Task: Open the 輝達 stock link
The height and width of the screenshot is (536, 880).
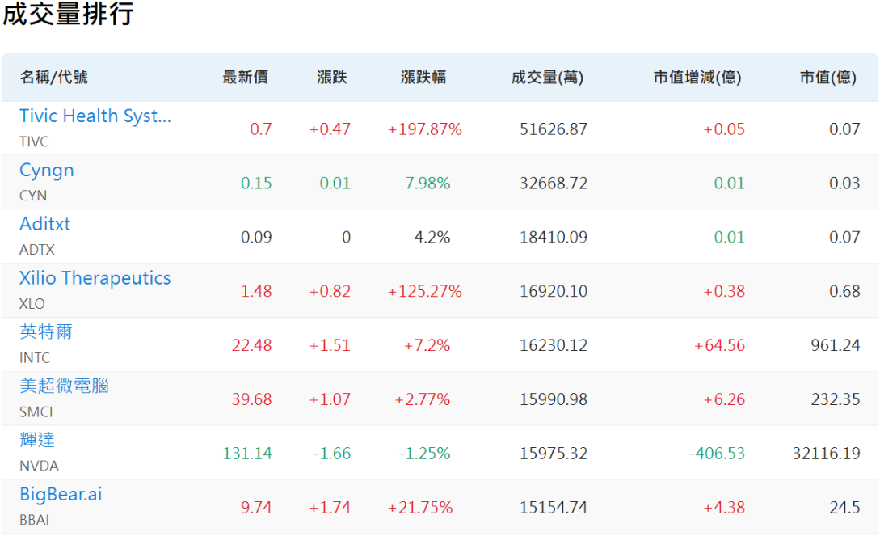Action: [x=37, y=440]
